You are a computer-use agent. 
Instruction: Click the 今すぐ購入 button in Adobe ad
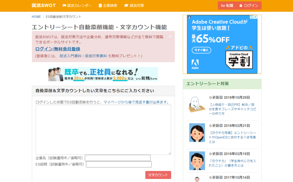201,50
